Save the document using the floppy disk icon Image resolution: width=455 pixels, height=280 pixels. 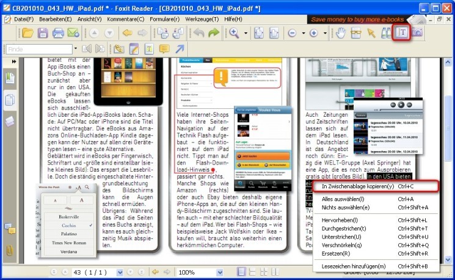pos(43,33)
